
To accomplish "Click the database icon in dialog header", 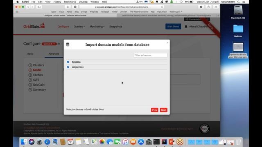I will (x=68, y=45).
